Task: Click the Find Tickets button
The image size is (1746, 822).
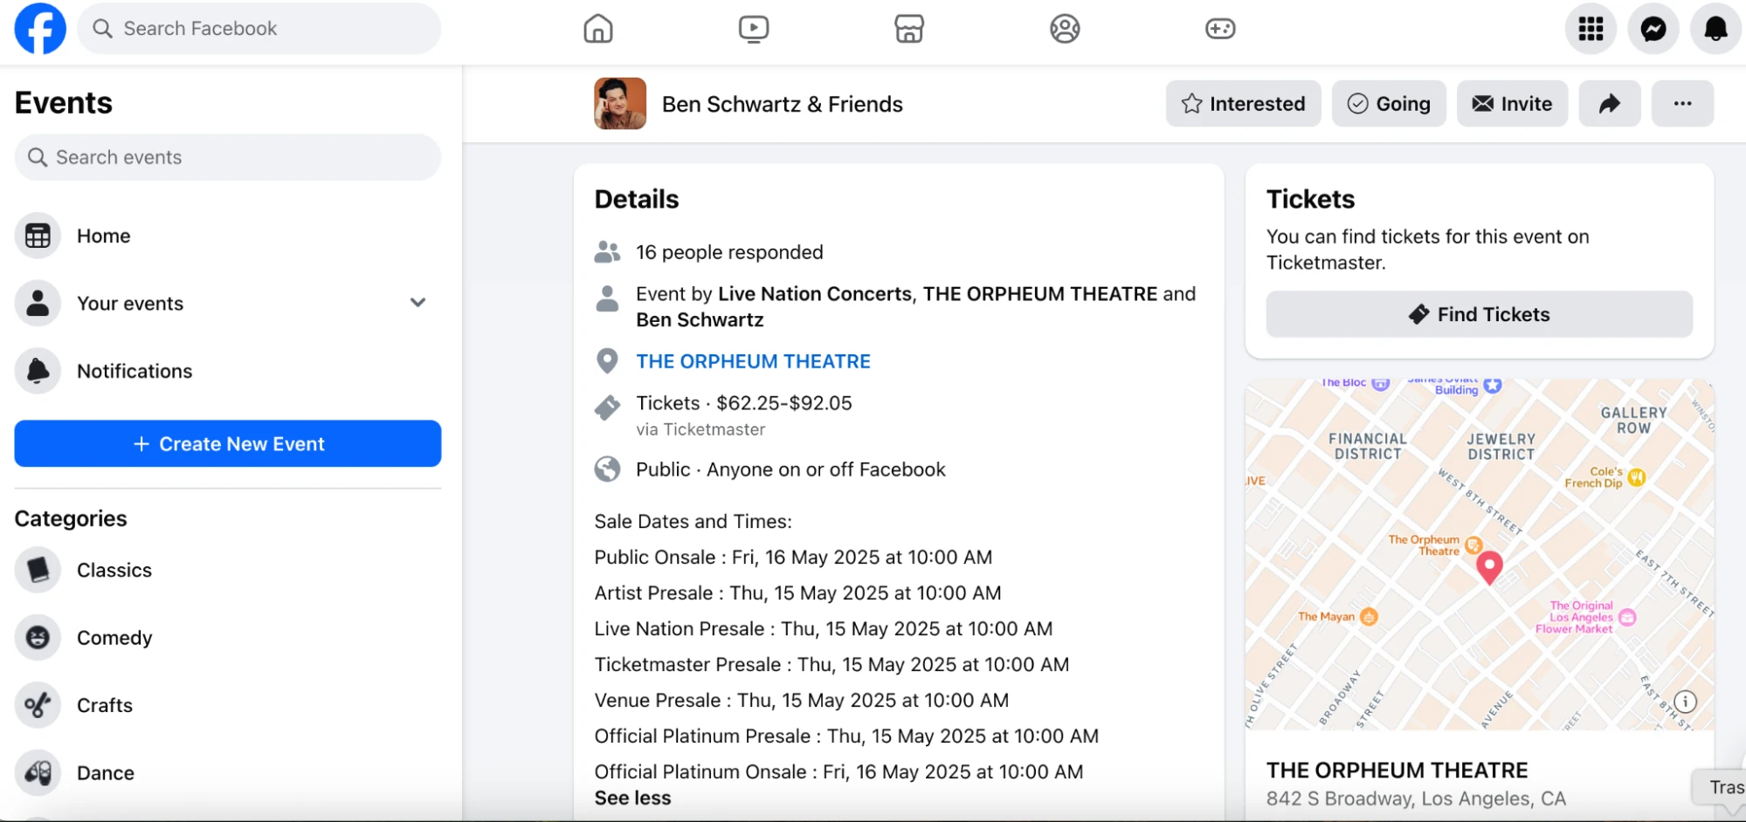Action: pyautogui.click(x=1479, y=314)
